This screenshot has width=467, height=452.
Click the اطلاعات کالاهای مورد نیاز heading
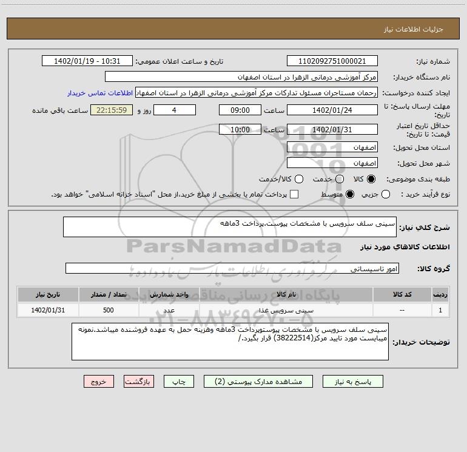[x=405, y=247]
